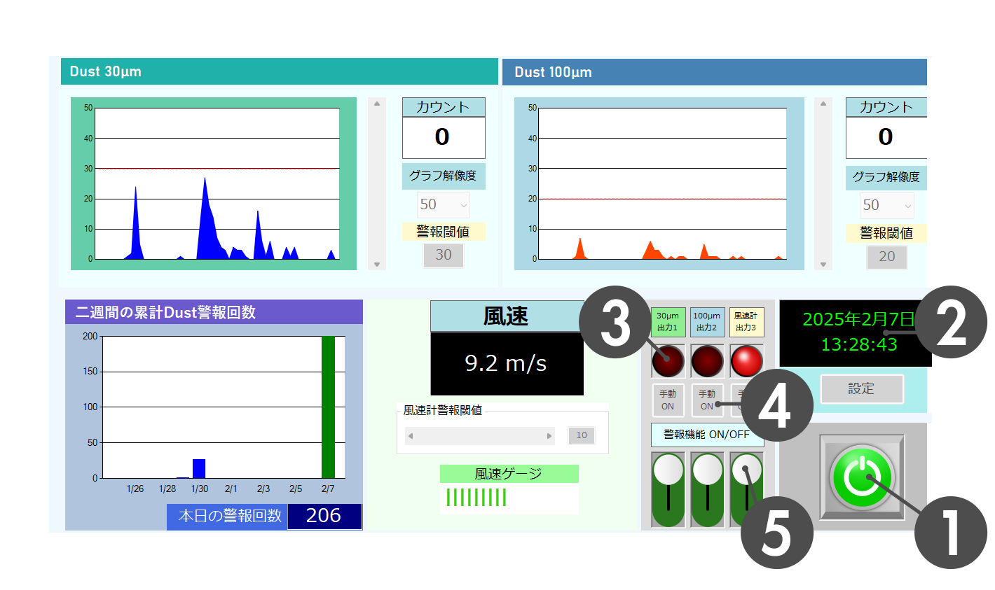995x590 pixels.
Task: Click right arrow on wind speed threshold slider
Action: click(549, 436)
